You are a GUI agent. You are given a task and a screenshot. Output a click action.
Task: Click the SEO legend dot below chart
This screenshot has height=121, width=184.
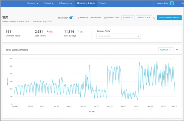pos(90,112)
